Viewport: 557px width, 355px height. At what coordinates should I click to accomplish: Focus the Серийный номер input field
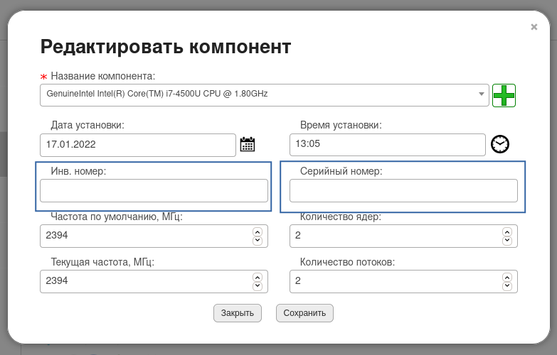tap(403, 191)
